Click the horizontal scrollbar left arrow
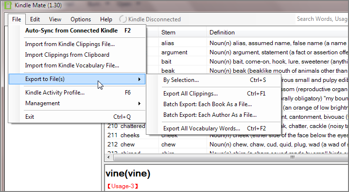Screen dimensions: 349x192 [x=109, y=158]
